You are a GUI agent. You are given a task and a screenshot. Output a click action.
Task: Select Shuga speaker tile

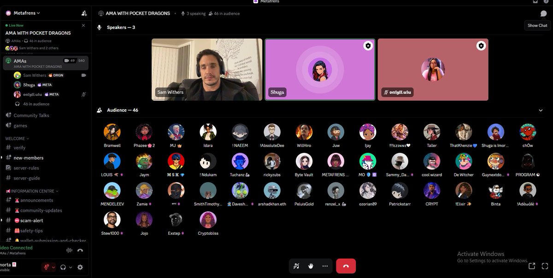(x=320, y=69)
